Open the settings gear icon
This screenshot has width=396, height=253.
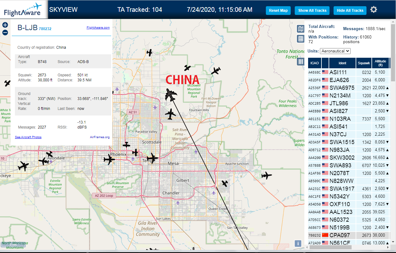tap(374, 10)
